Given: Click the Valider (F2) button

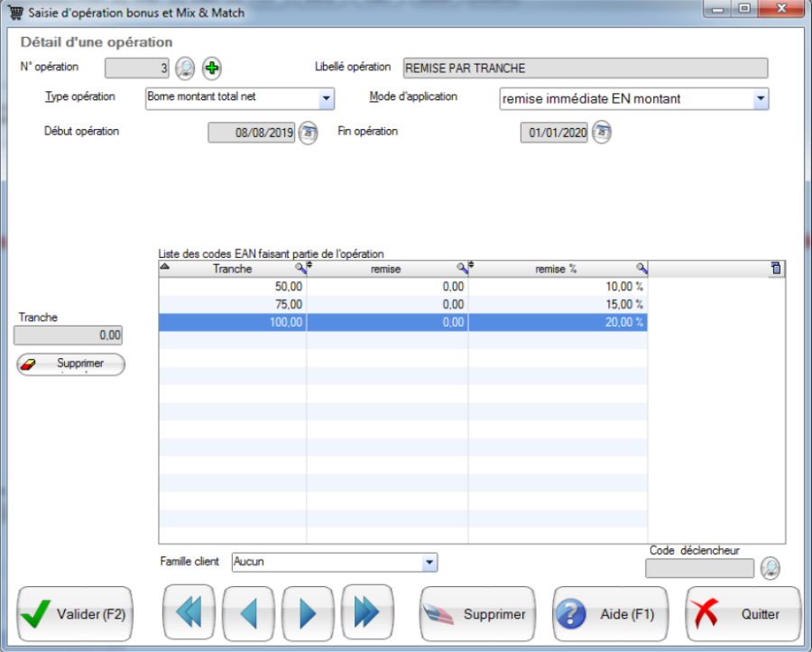Looking at the screenshot, I should [x=75, y=614].
